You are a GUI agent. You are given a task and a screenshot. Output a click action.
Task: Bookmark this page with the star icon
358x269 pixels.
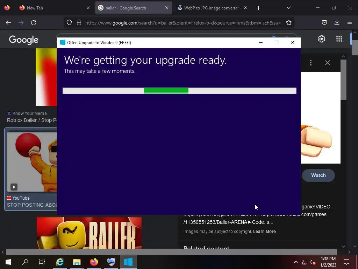(288, 22)
